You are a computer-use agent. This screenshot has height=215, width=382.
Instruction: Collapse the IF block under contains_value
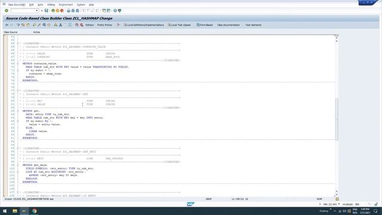click(x=18, y=70)
